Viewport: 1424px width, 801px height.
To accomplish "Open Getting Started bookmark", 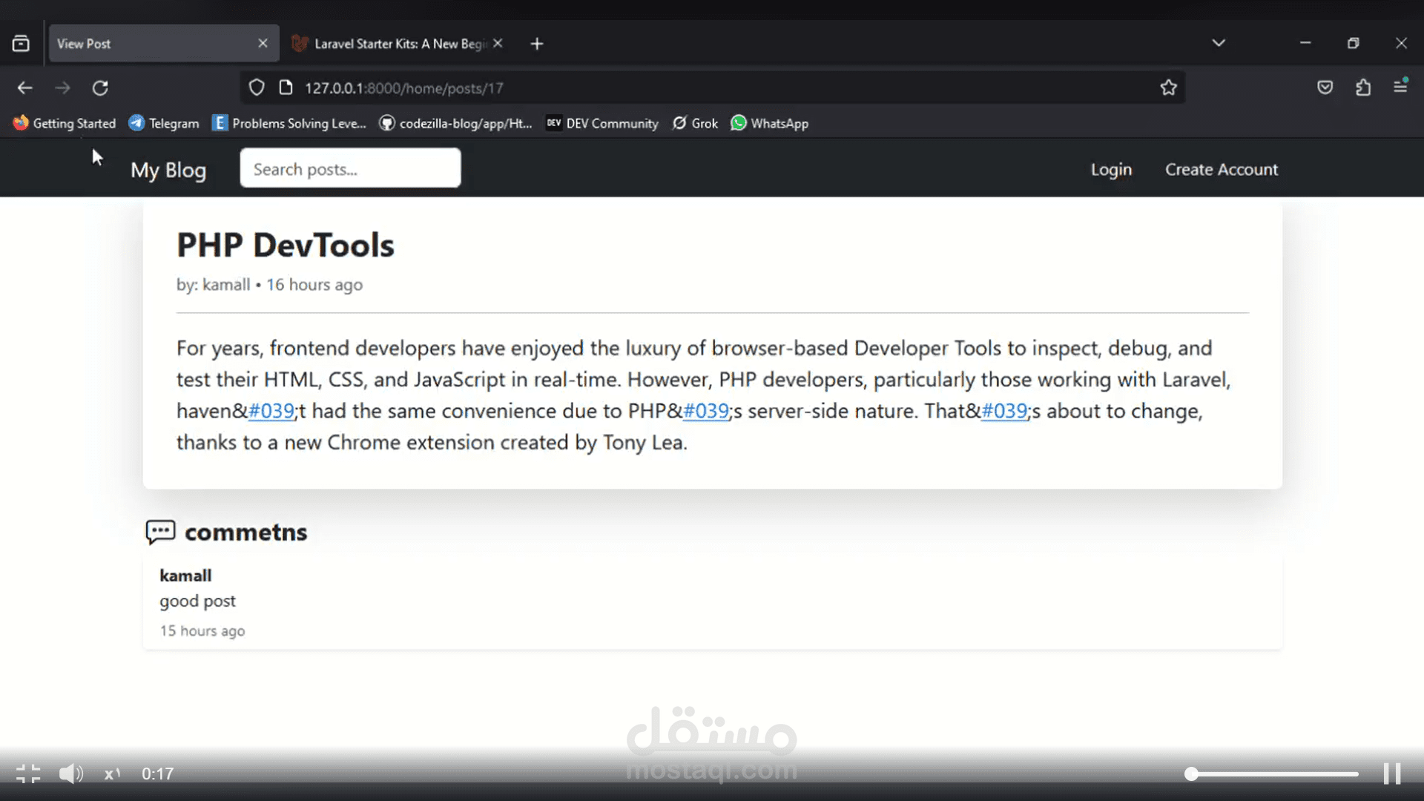I will click(65, 123).
